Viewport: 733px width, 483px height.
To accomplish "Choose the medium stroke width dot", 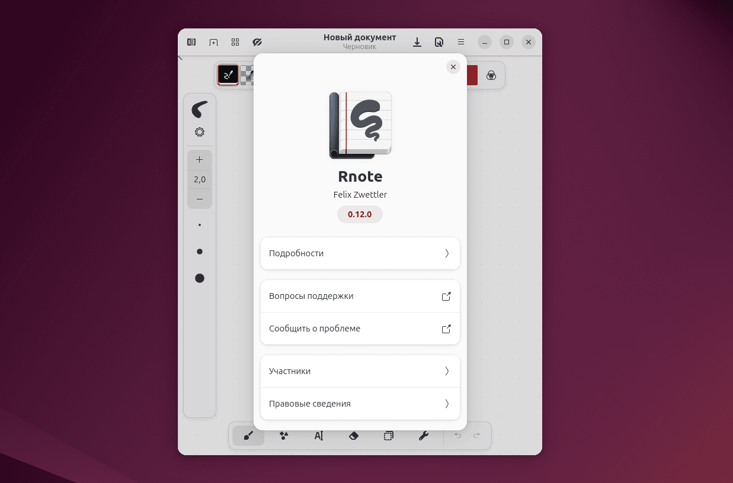I will click(200, 252).
